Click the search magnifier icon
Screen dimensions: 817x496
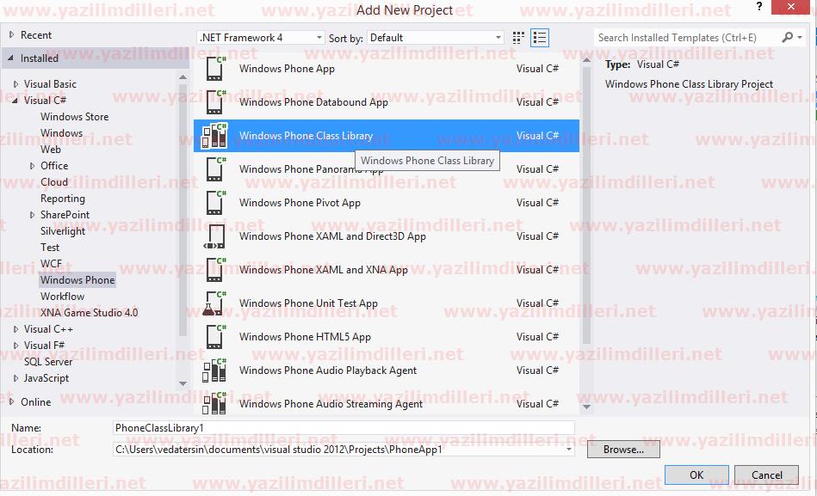tap(788, 37)
